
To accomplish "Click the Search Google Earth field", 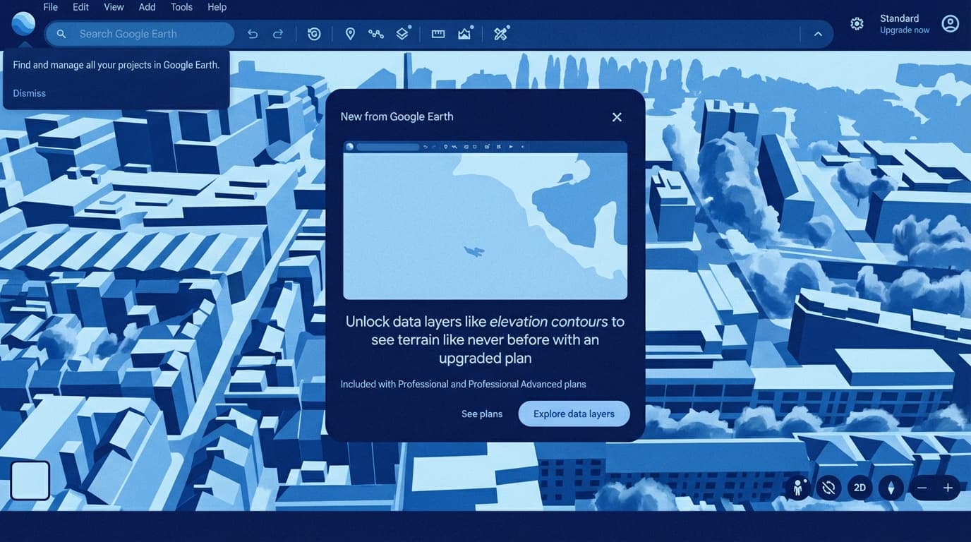I will click(148, 34).
